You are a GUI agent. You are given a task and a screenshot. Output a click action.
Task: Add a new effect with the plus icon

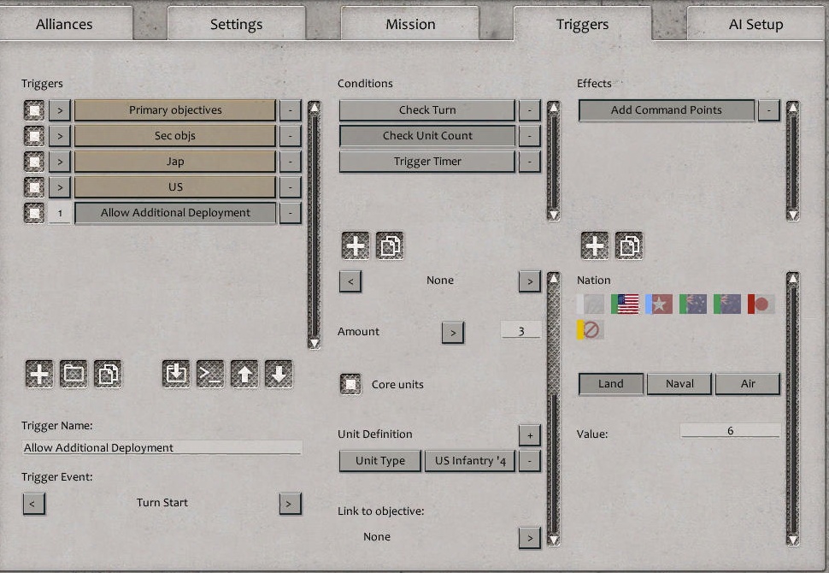pos(595,245)
